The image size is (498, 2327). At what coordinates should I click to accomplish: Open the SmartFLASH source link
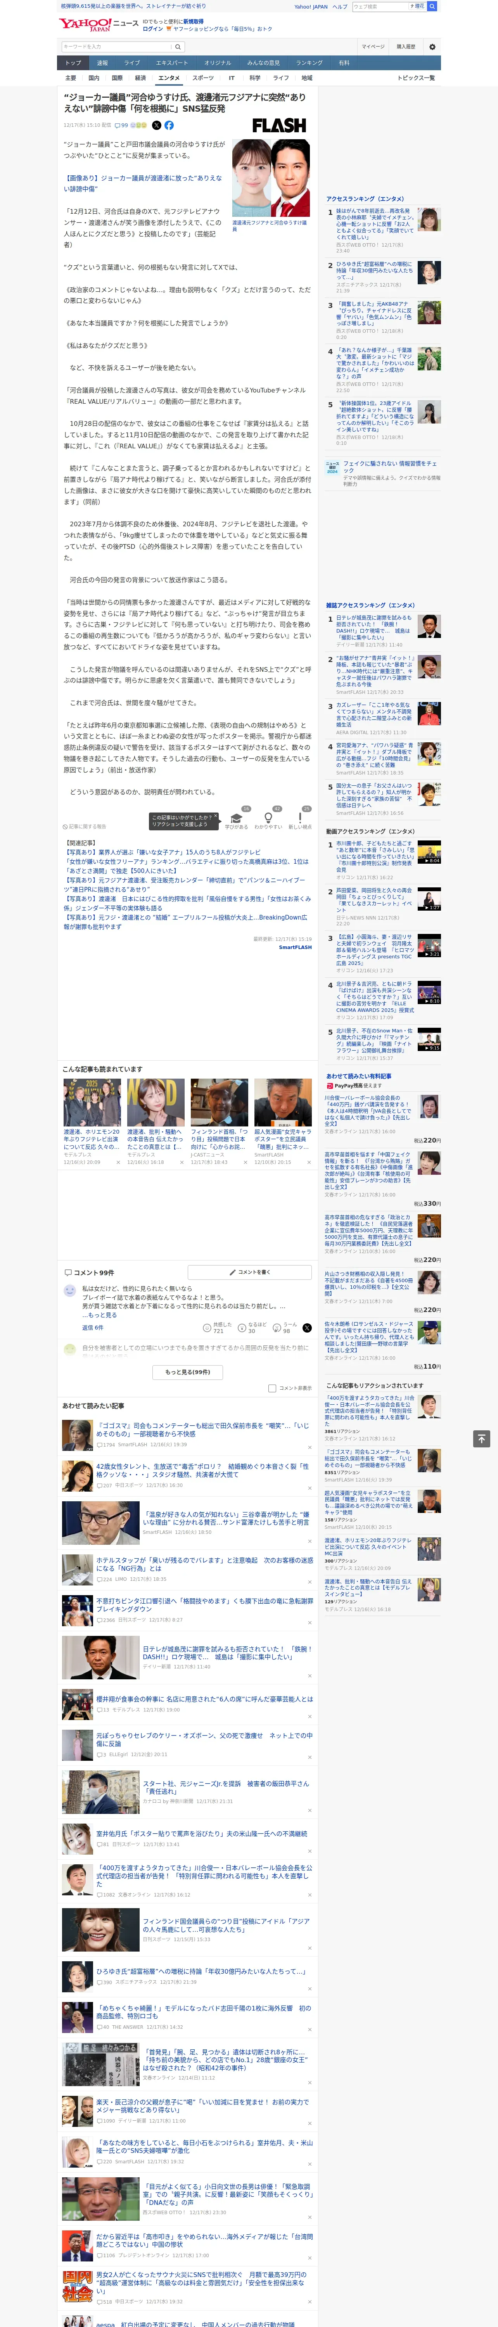295,947
